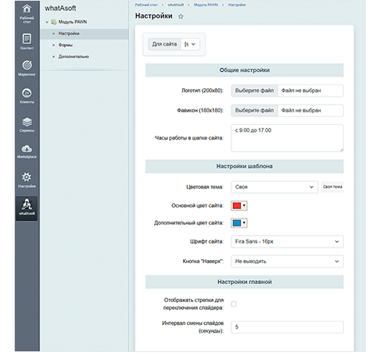The image size is (380, 363).
Task: Add Настройки page to favorites star
Action: pyautogui.click(x=181, y=16)
